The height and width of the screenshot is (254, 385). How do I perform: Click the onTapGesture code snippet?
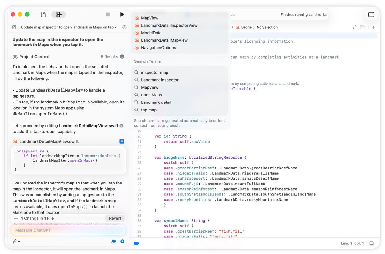(x=68, y=160)
